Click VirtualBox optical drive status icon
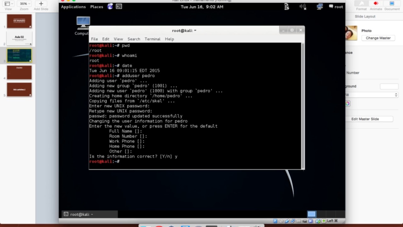 click(x=281, y=221)
